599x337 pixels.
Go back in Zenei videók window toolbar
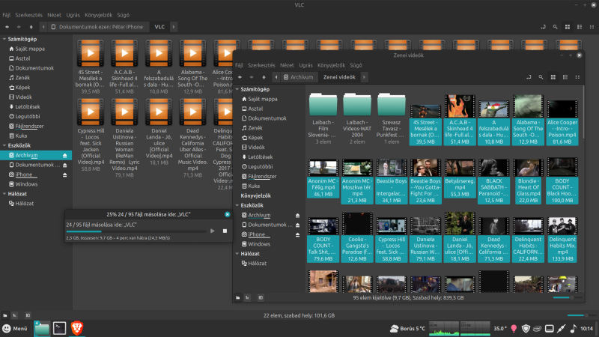click(x=240, y=77)
